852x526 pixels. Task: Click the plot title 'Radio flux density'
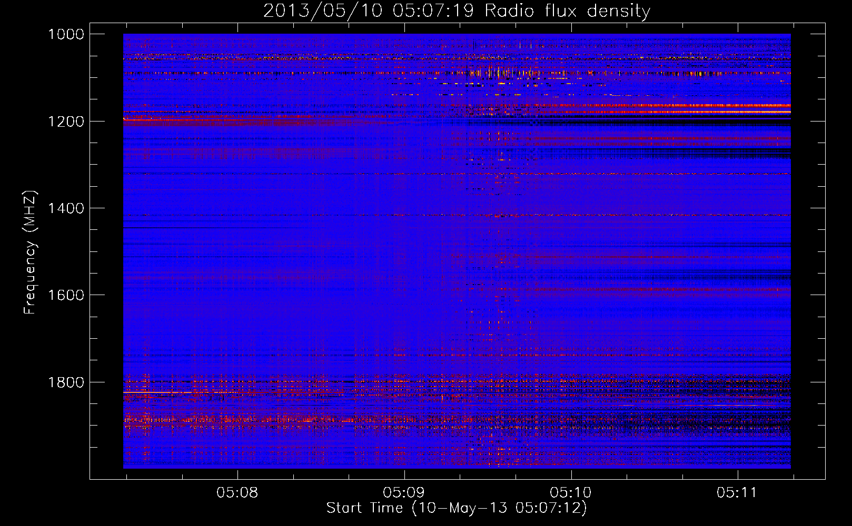tap(457, 11)
